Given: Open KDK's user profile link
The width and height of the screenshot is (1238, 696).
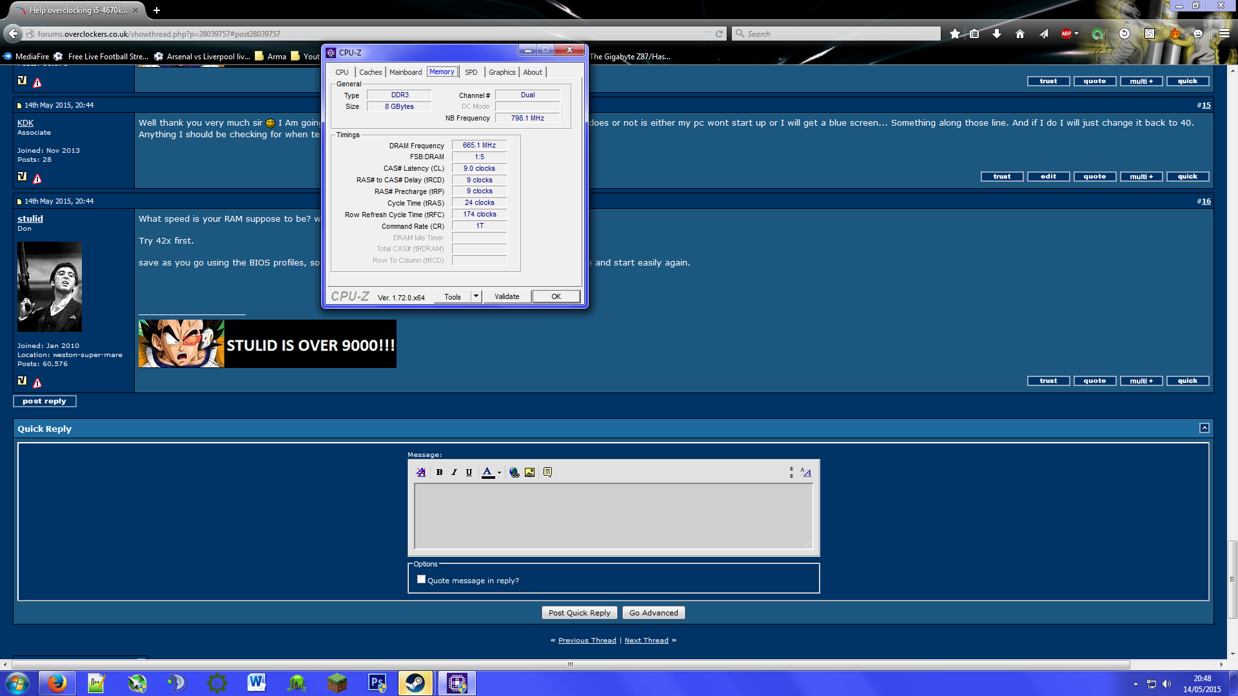Looking at the screenshot, I should pyautogui.click(x=25, y=122).
